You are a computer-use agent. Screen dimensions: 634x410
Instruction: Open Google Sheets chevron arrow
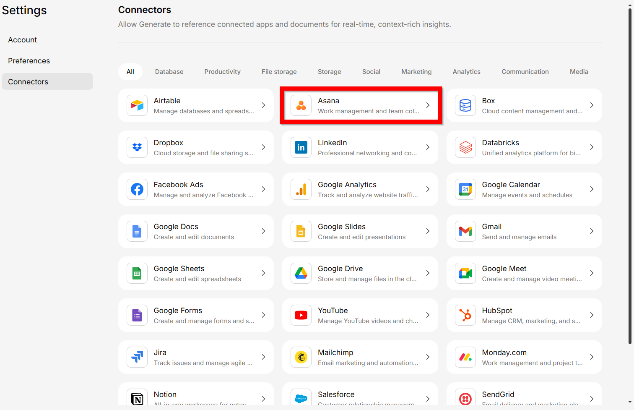coord(263,273)
